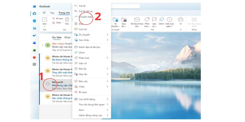Image resolution: width=245 pixels, height=122 pixels.
Task: Launch the Excel app from the sidebar
Action: (x=34, y=50)
